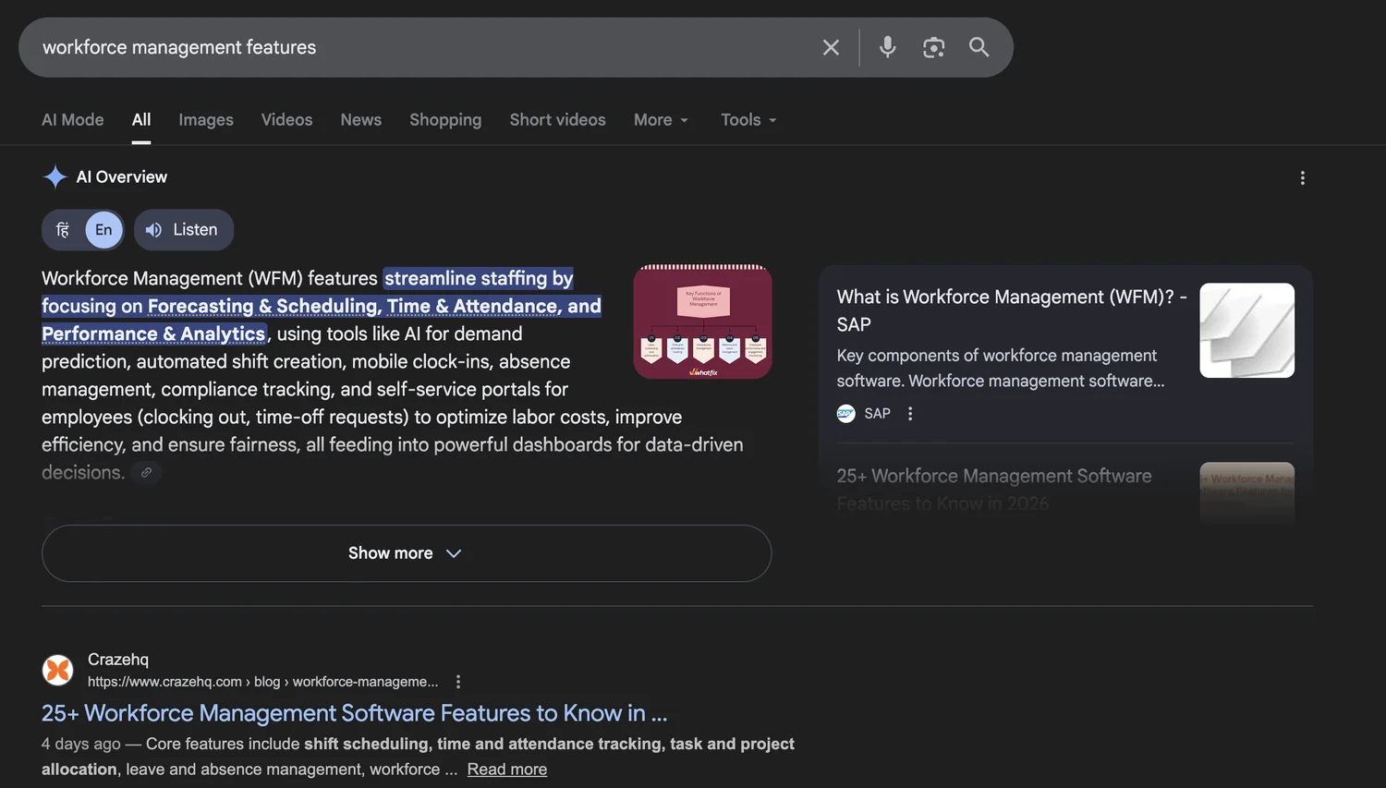Start voice search with the microphone icon
Viewport: 1386px width, 788px height.
[x=887, y=47]
